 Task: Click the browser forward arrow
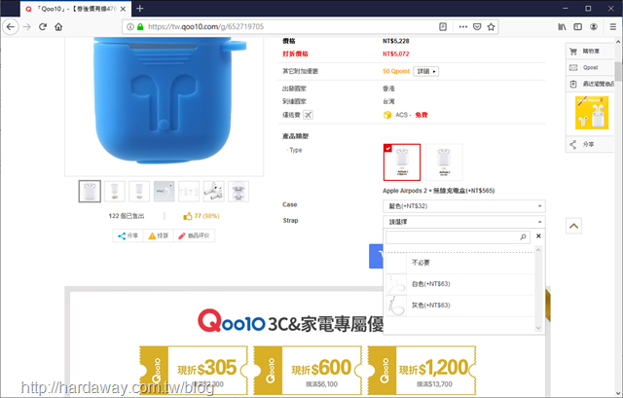point(27,26)
